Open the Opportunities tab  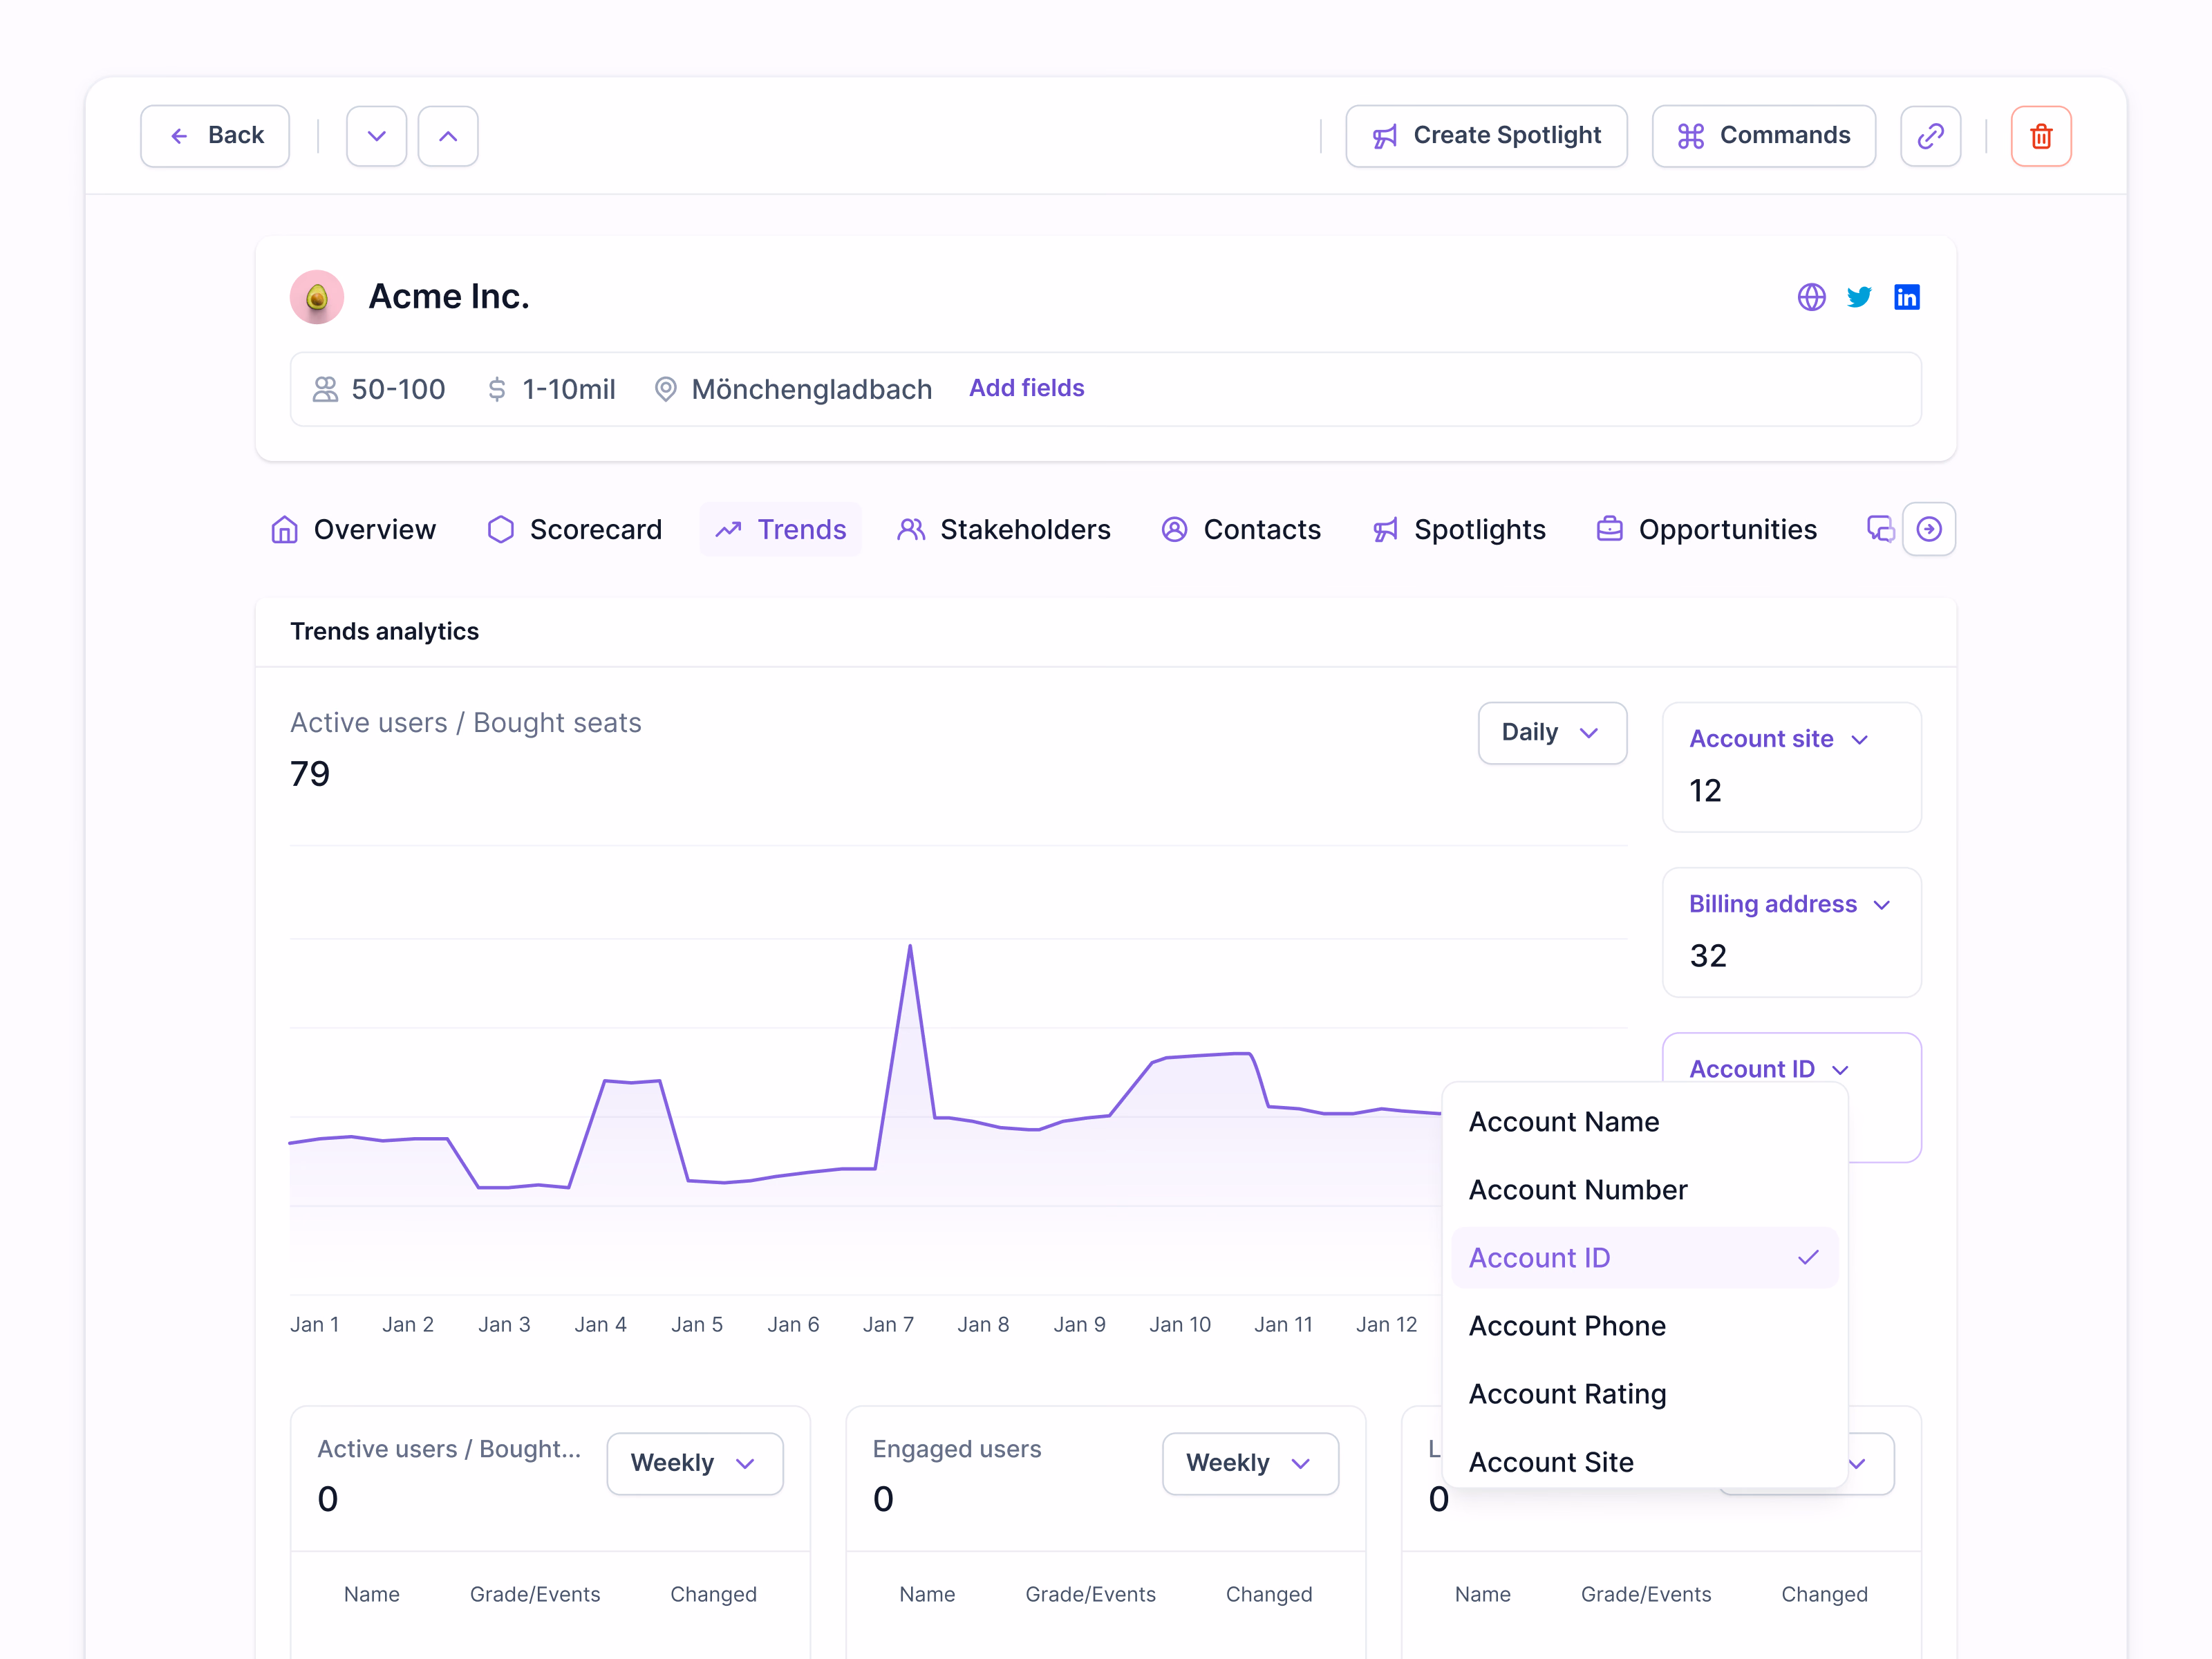1707,529
